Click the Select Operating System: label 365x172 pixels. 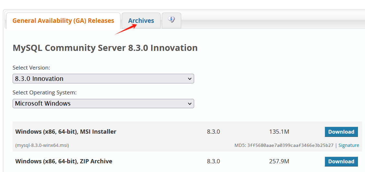(45, 93)
